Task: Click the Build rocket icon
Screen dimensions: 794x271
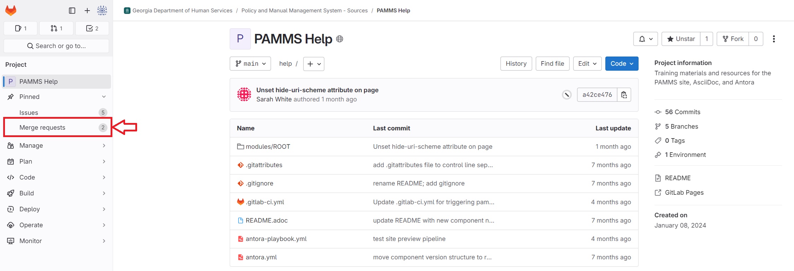Action: pyautogui.click(x=11, y=193)
